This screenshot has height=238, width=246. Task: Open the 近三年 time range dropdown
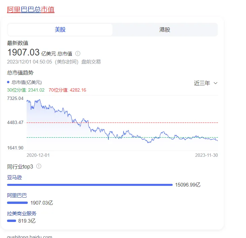(202, 83)
